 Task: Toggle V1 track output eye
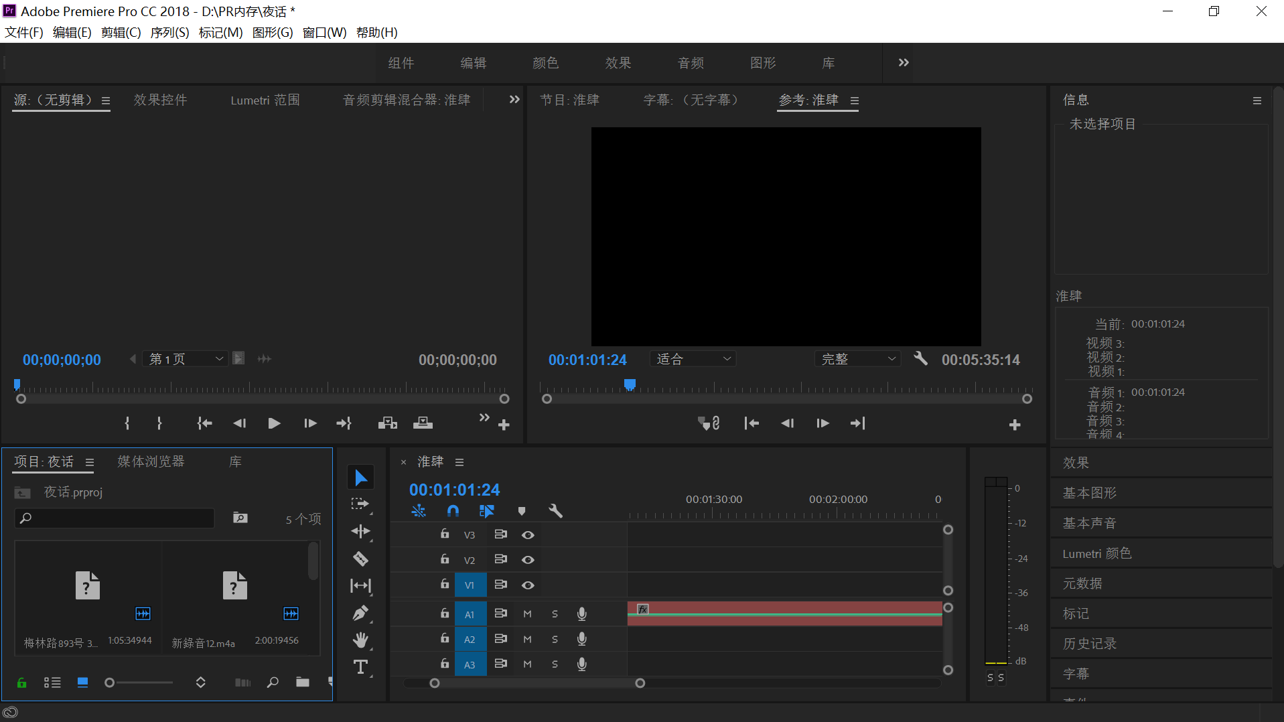528,585
